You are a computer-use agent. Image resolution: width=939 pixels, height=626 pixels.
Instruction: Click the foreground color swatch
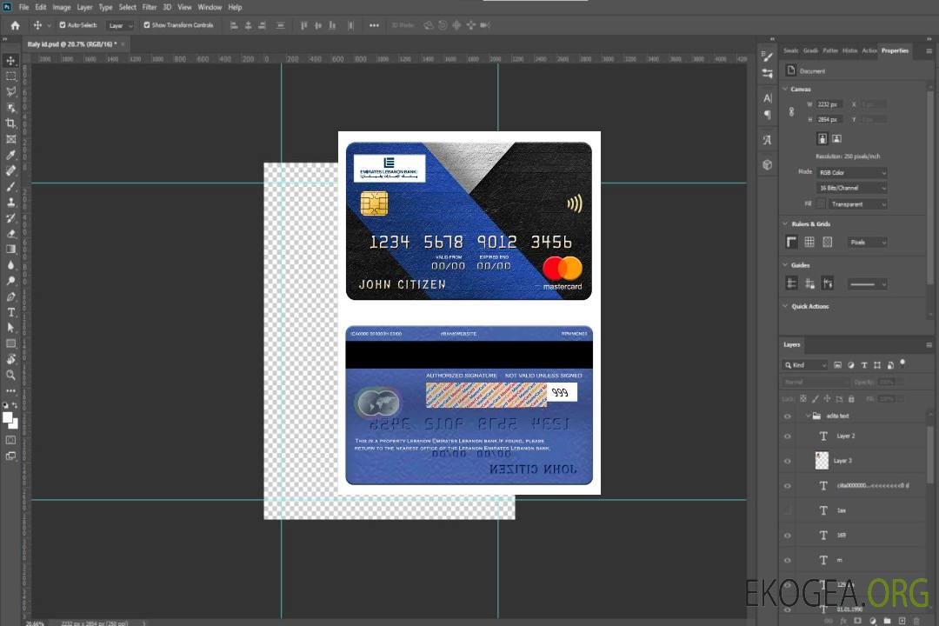(x=8, y=418)
